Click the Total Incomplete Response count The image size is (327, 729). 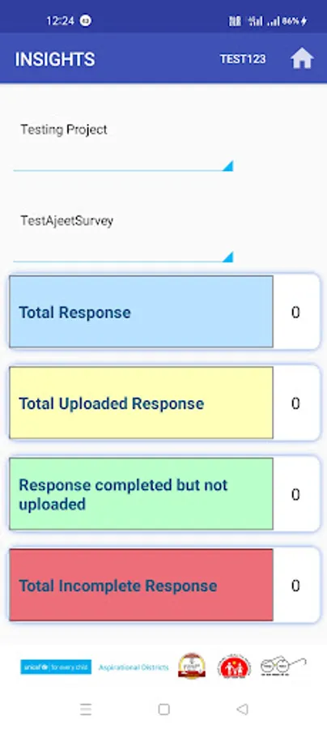(x=295, y=586)
